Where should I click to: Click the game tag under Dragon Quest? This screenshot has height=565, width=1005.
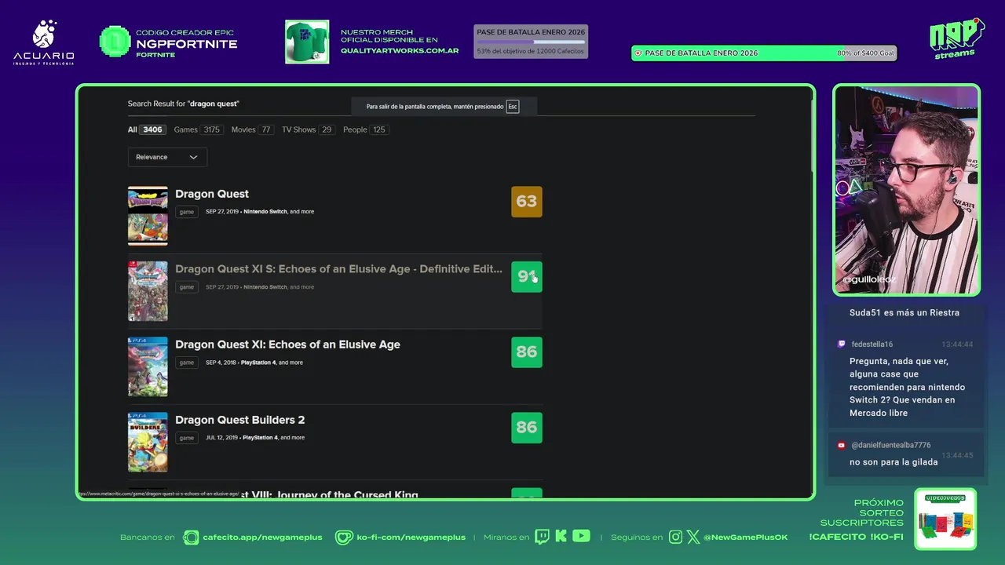(x=186, y=212)
